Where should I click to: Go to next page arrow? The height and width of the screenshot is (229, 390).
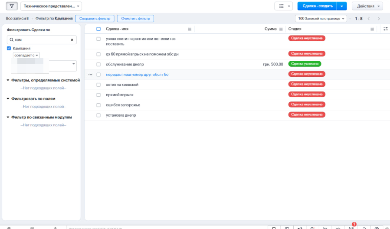tap(379, 19)
